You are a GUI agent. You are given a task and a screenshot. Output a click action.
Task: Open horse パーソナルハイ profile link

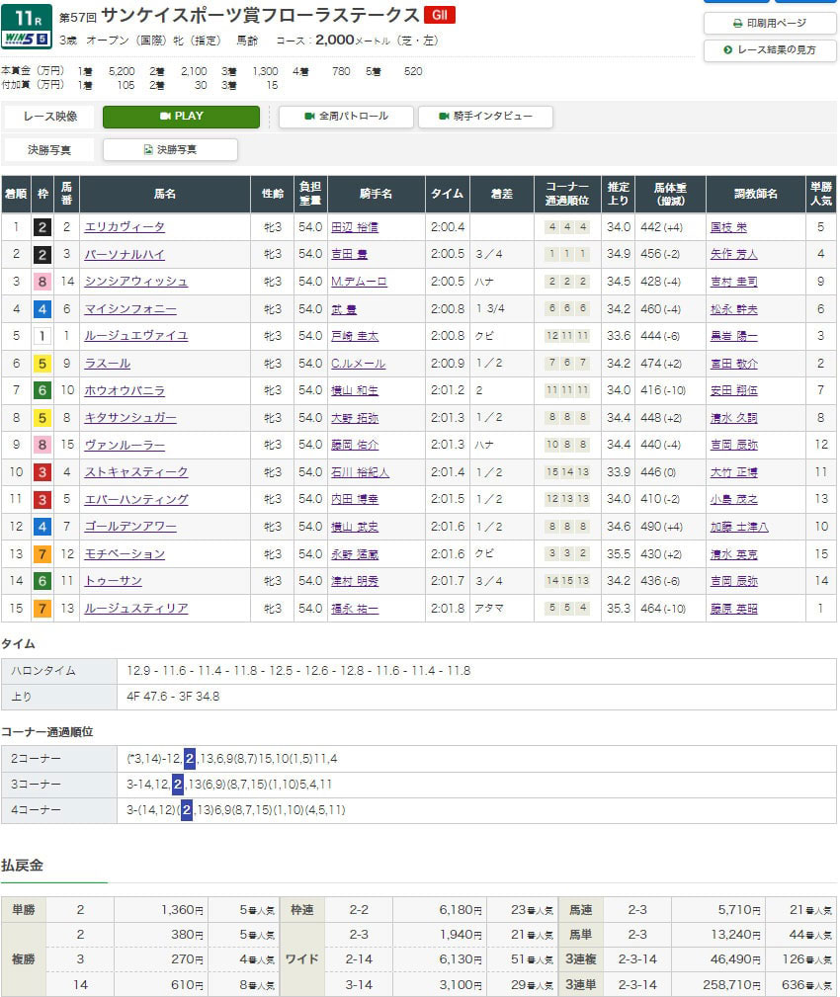pyautogui.click(x=125, y=254)
